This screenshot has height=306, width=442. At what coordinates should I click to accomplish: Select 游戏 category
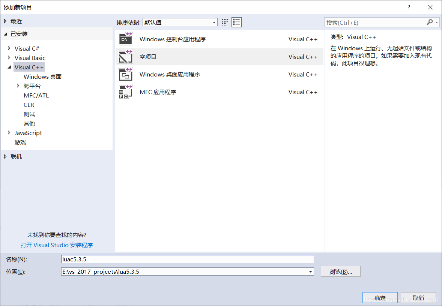[20, 142]
